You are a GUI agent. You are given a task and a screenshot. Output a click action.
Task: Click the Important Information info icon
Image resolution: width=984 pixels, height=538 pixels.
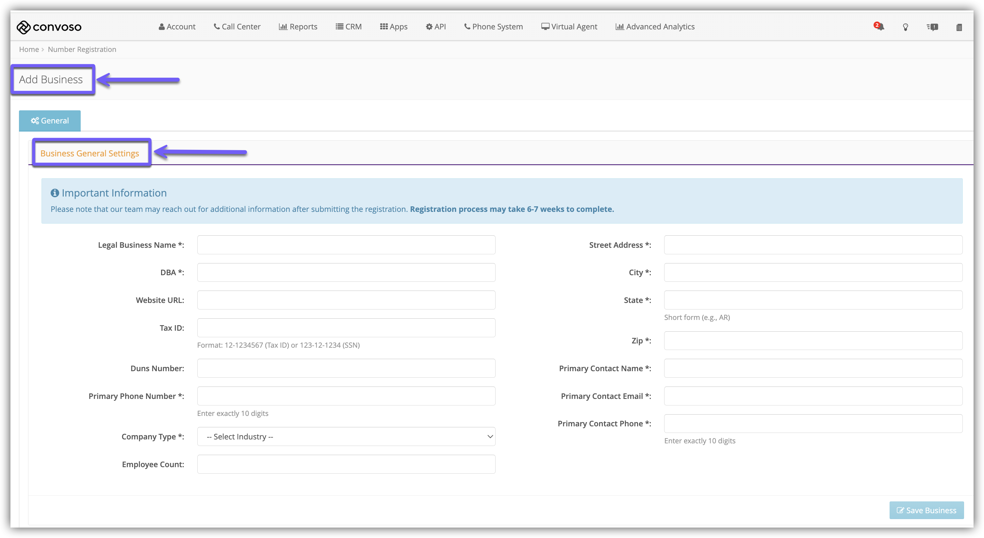point(55,193)
